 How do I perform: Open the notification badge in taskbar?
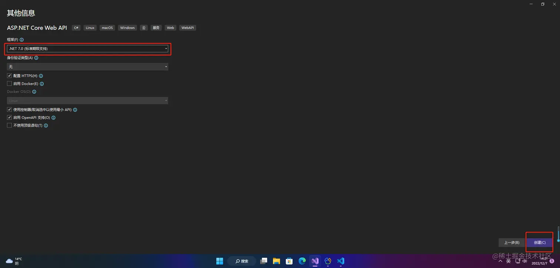coord(552,261)
